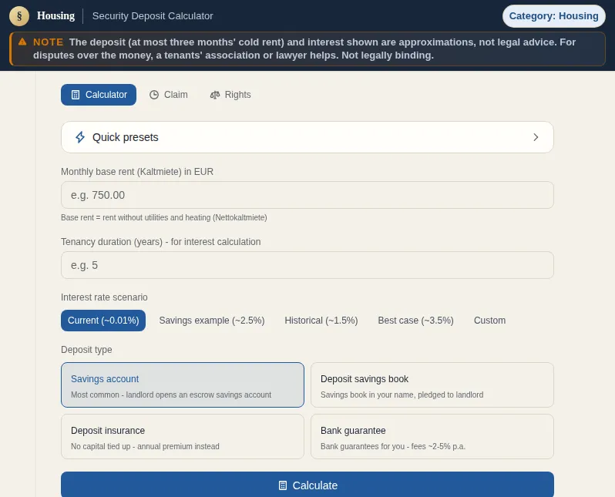This screenshot has height=497, width=615.
Task: Click the lightning bolt Quick presets icon
Action: coord(80,137)
